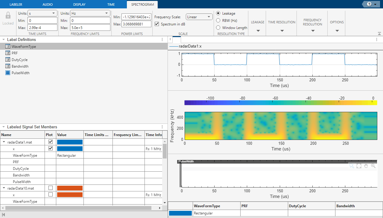Select the data cursor arrow tool
This screenshot has height=218, width=383.
352,166
